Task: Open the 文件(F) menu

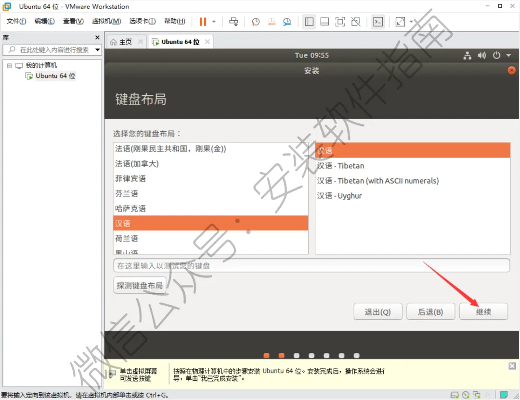Action: point(16,21)
